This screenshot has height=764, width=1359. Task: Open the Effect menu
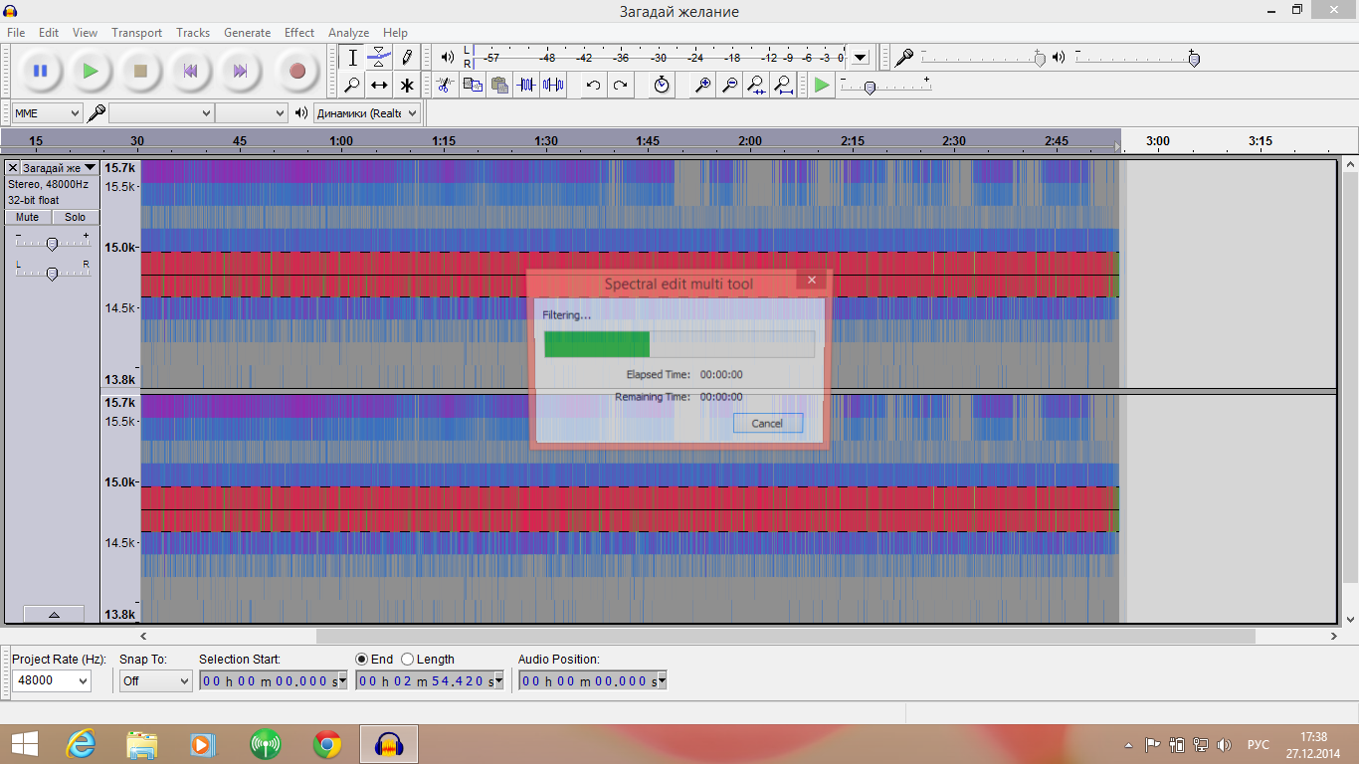(x=298, y=32)
